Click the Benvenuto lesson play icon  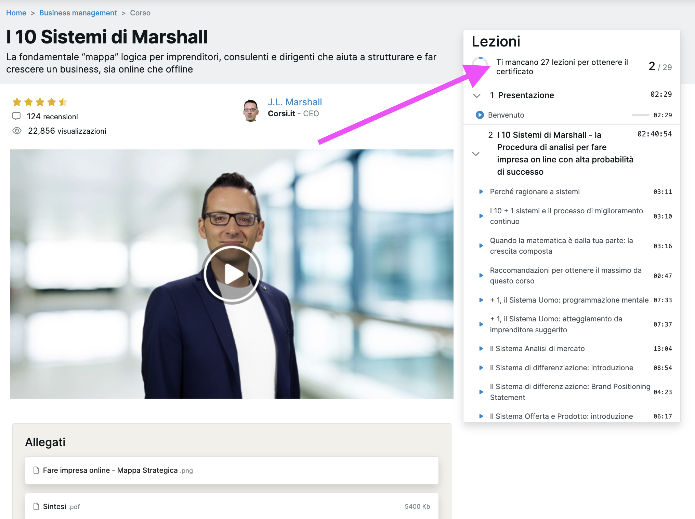(x=480, y=115)
